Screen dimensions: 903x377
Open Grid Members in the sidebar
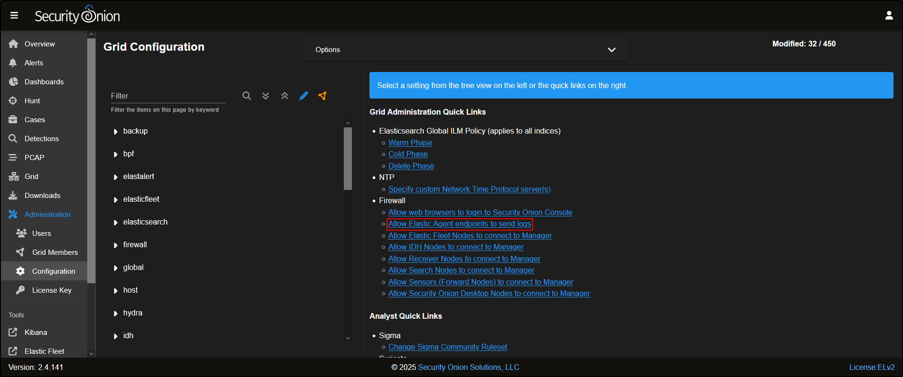point(55,252)
